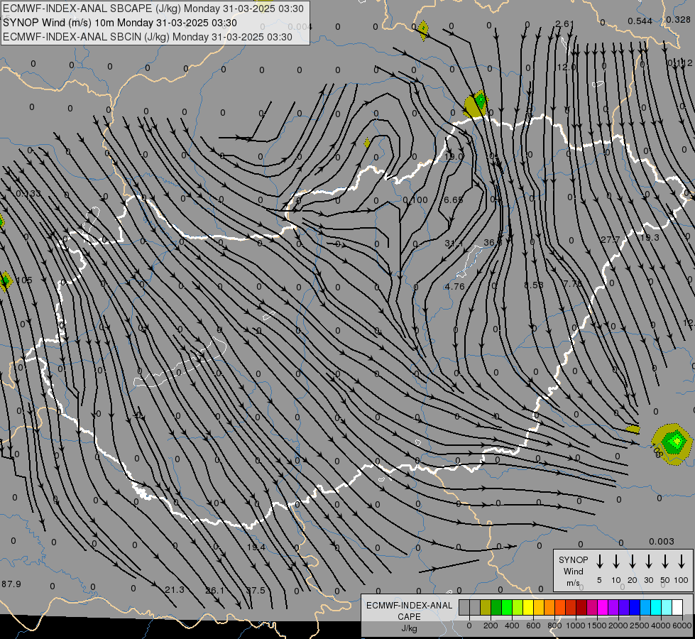Click the map value 0.003
Viewport: 695px width, 639px height.
[662, 541]
